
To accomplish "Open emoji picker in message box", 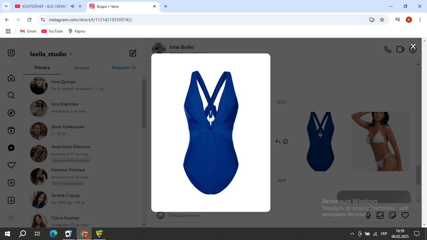I will pos(161,215).
